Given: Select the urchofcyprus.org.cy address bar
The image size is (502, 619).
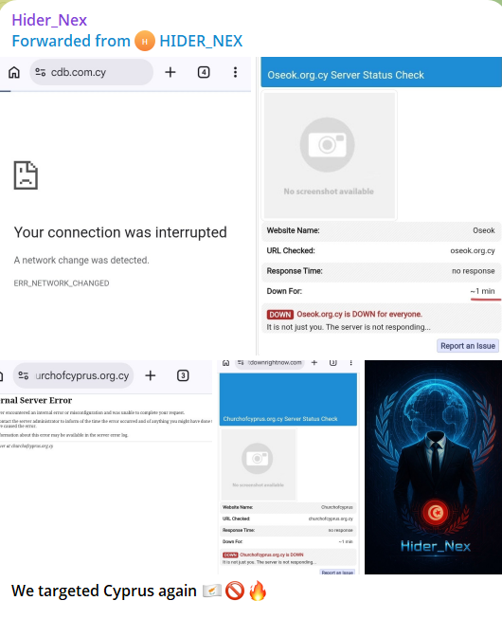Looking at the screenshot, I should coord(73,375).
